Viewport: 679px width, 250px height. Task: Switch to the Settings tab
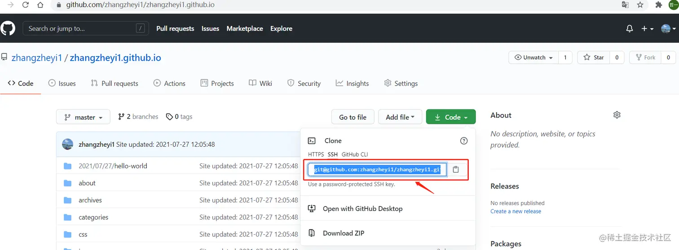coord(401,83)
